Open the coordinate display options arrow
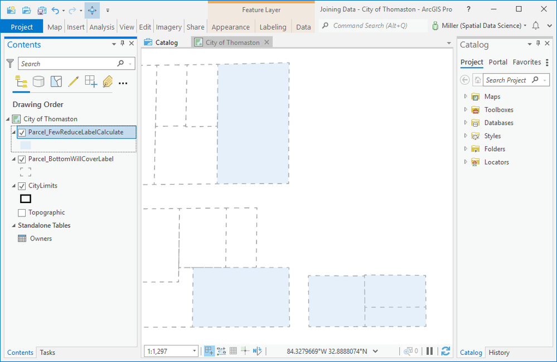Screen dimensions: 557x362 click(x=375, y=351)
